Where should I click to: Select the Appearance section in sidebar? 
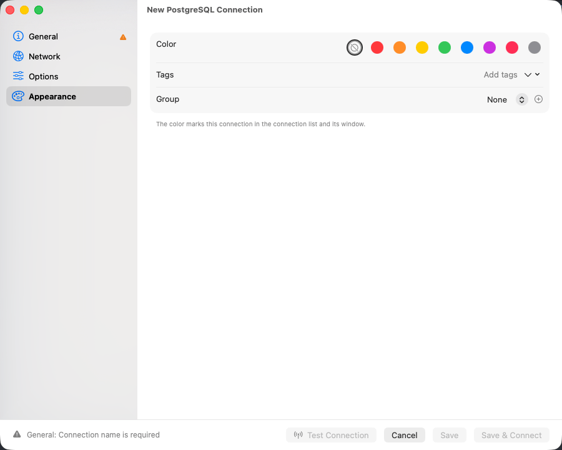(x=69, y=96)
